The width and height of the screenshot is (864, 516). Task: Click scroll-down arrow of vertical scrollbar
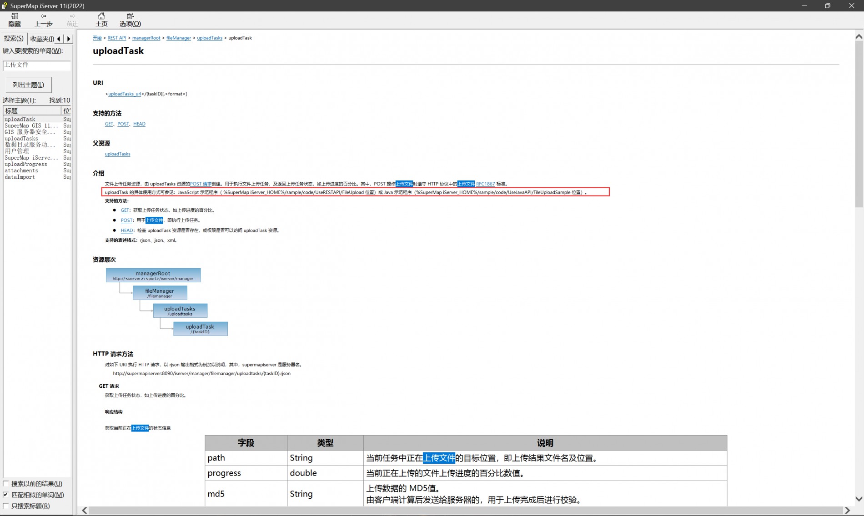pyautogui.click(x=859, y=499)
